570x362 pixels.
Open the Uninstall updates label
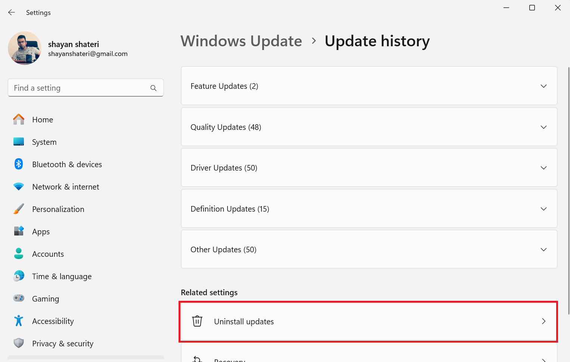pyautogui.click(x=244, y=322)
